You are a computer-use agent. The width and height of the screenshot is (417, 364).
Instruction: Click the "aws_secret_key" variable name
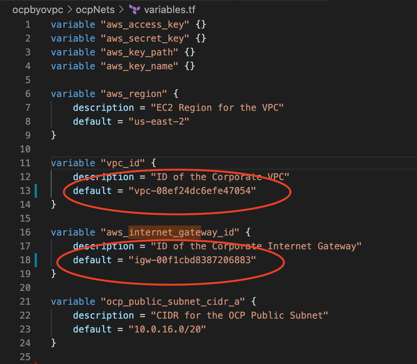pos(145,38)
